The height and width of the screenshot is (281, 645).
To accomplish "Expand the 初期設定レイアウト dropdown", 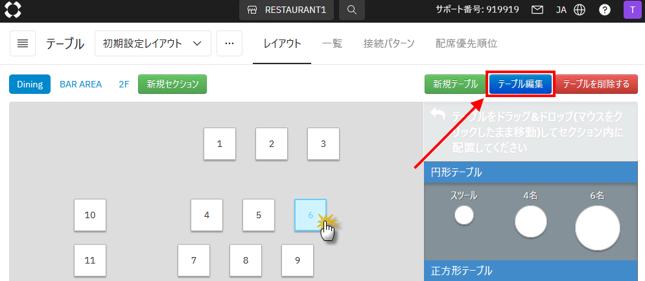I will tap(152, 43).
